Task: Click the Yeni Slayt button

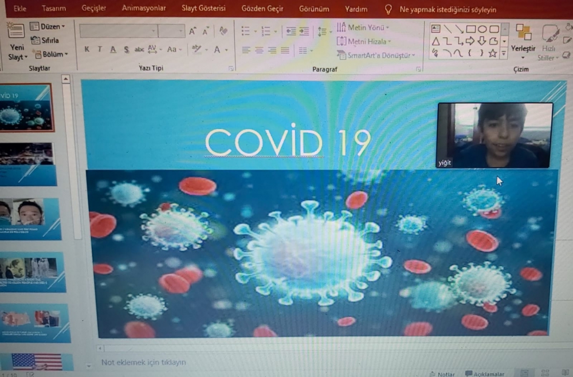Action: click(x=17, y=42)
